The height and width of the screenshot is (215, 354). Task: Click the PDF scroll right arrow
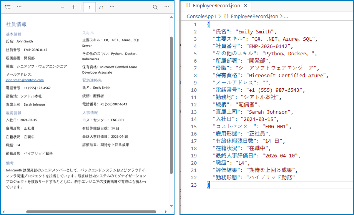(x=166, y=212)
